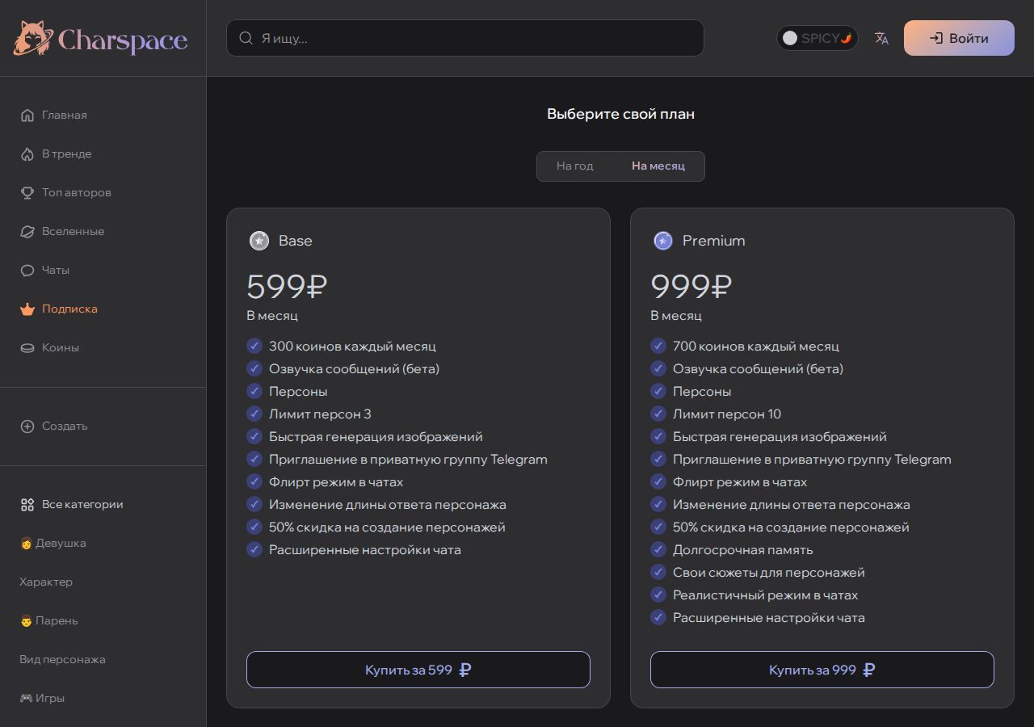
Task: Click checkmark beside Долгосрочная память
Action: click(658, 549)
